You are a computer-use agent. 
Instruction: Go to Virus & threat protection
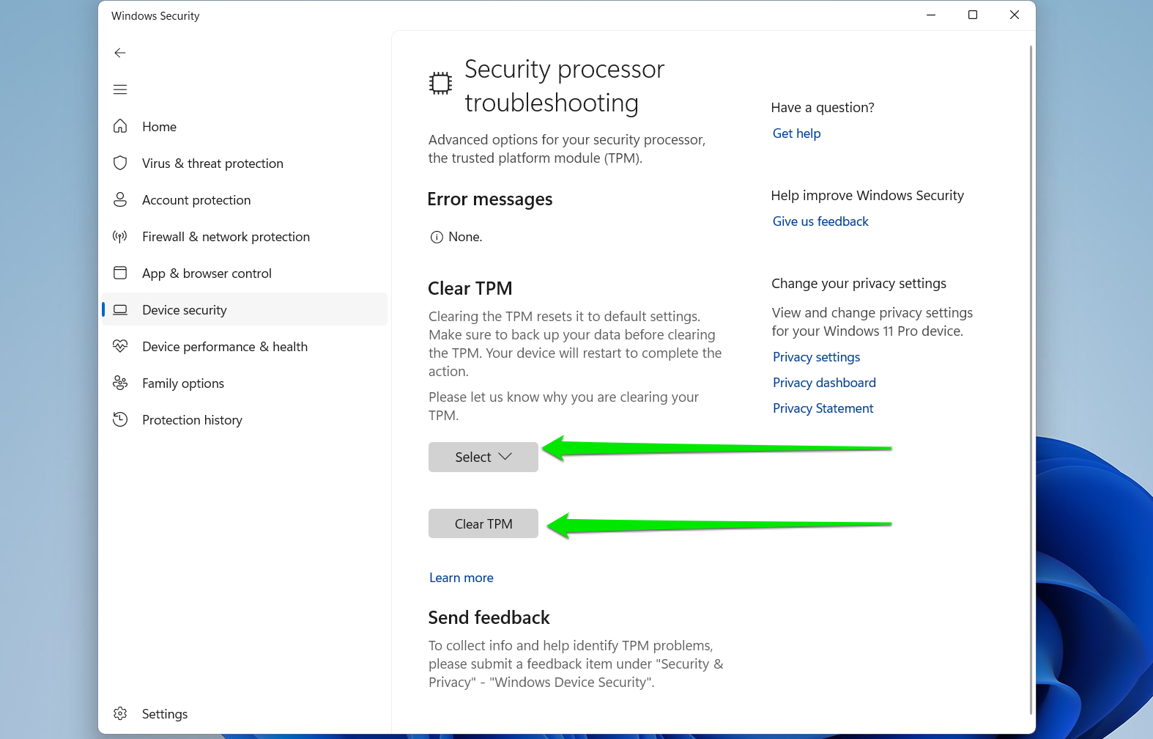(245, 163)
